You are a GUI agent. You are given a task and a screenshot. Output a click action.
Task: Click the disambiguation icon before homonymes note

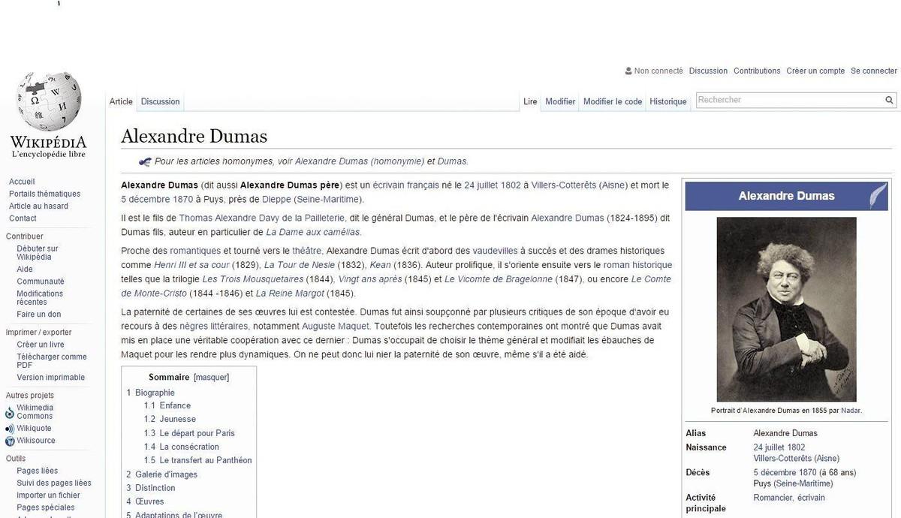pos(145,161)
